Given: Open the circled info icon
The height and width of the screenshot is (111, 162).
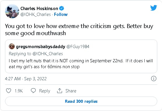Looking at the screenshot, I should tap(154, 79).
